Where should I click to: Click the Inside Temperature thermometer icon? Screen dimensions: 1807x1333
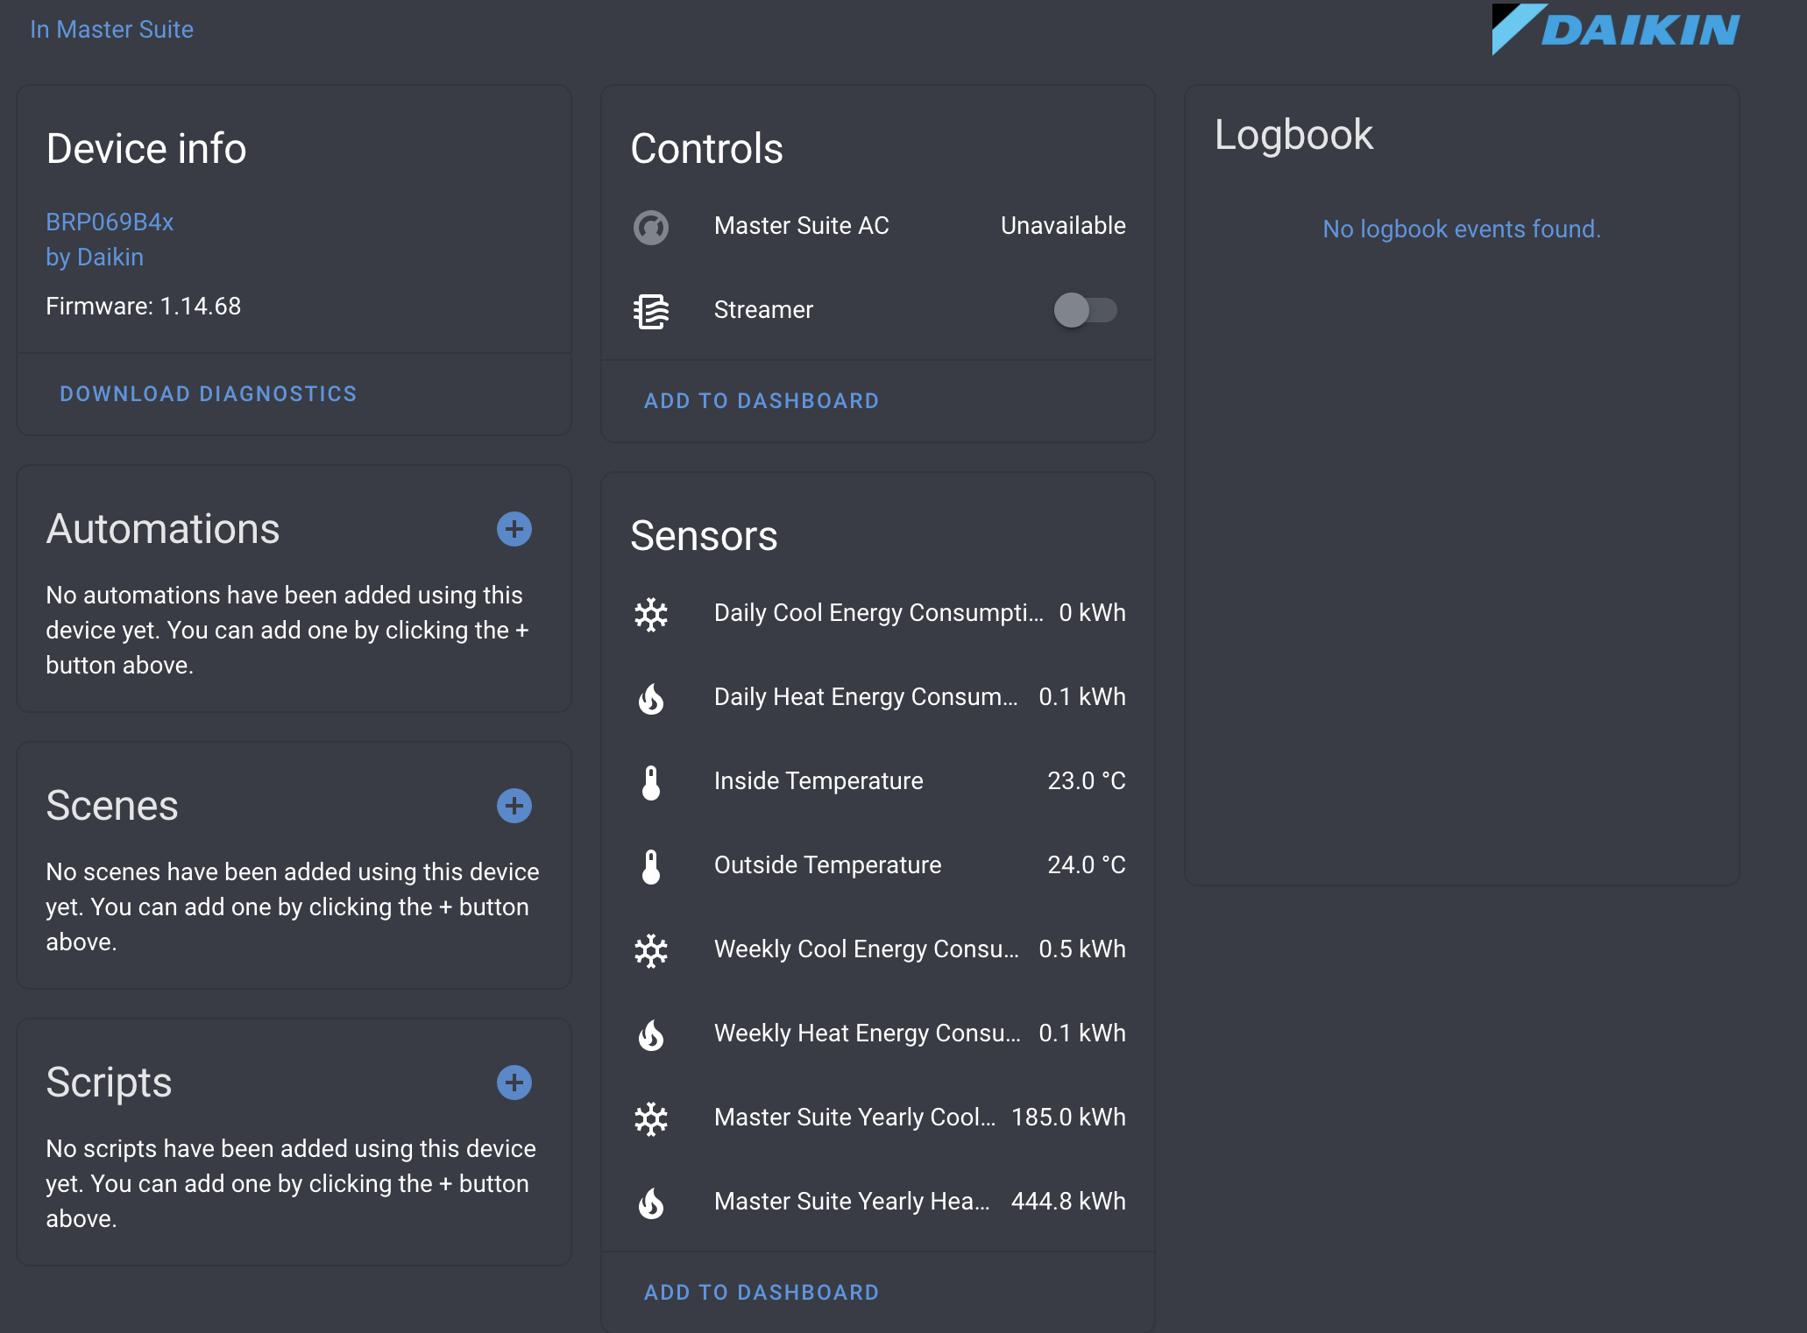click(652, 782)
